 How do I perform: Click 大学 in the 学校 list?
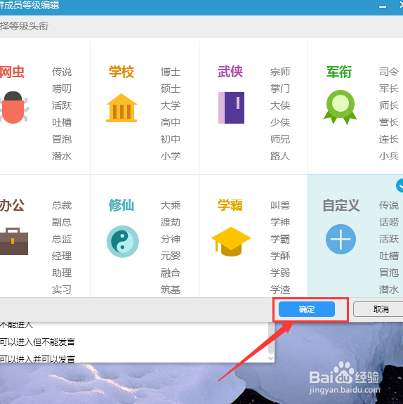[171, 105]
